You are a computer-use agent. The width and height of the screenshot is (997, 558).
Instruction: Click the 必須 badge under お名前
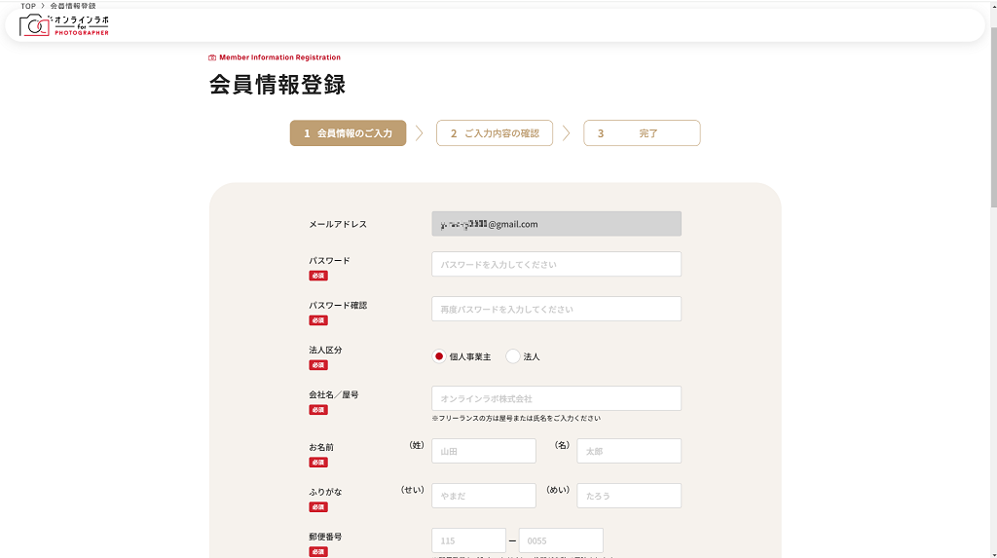pyautogui.click(x=318, y=463)
